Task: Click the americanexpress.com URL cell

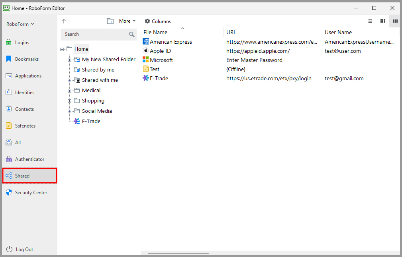Action: click(272, 42)
